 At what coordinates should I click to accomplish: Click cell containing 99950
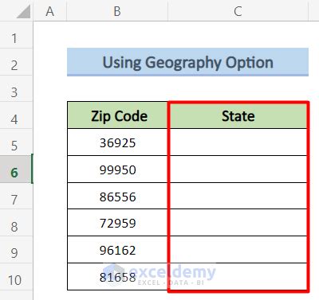[x=117, y=169]
